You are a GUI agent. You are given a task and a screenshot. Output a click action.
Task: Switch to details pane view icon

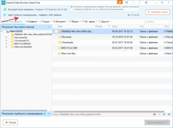point(169,114)
